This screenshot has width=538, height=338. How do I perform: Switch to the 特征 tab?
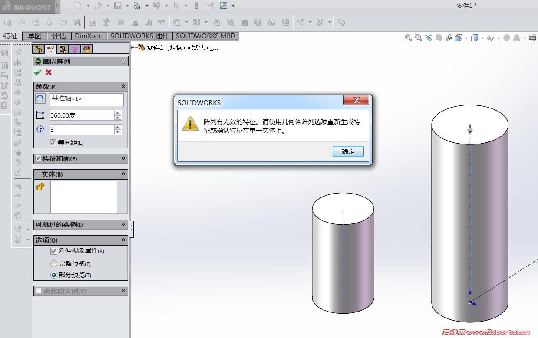(10, 36)
